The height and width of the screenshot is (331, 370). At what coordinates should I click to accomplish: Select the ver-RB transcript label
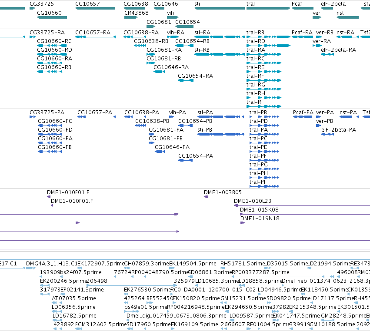click(325, 32)
